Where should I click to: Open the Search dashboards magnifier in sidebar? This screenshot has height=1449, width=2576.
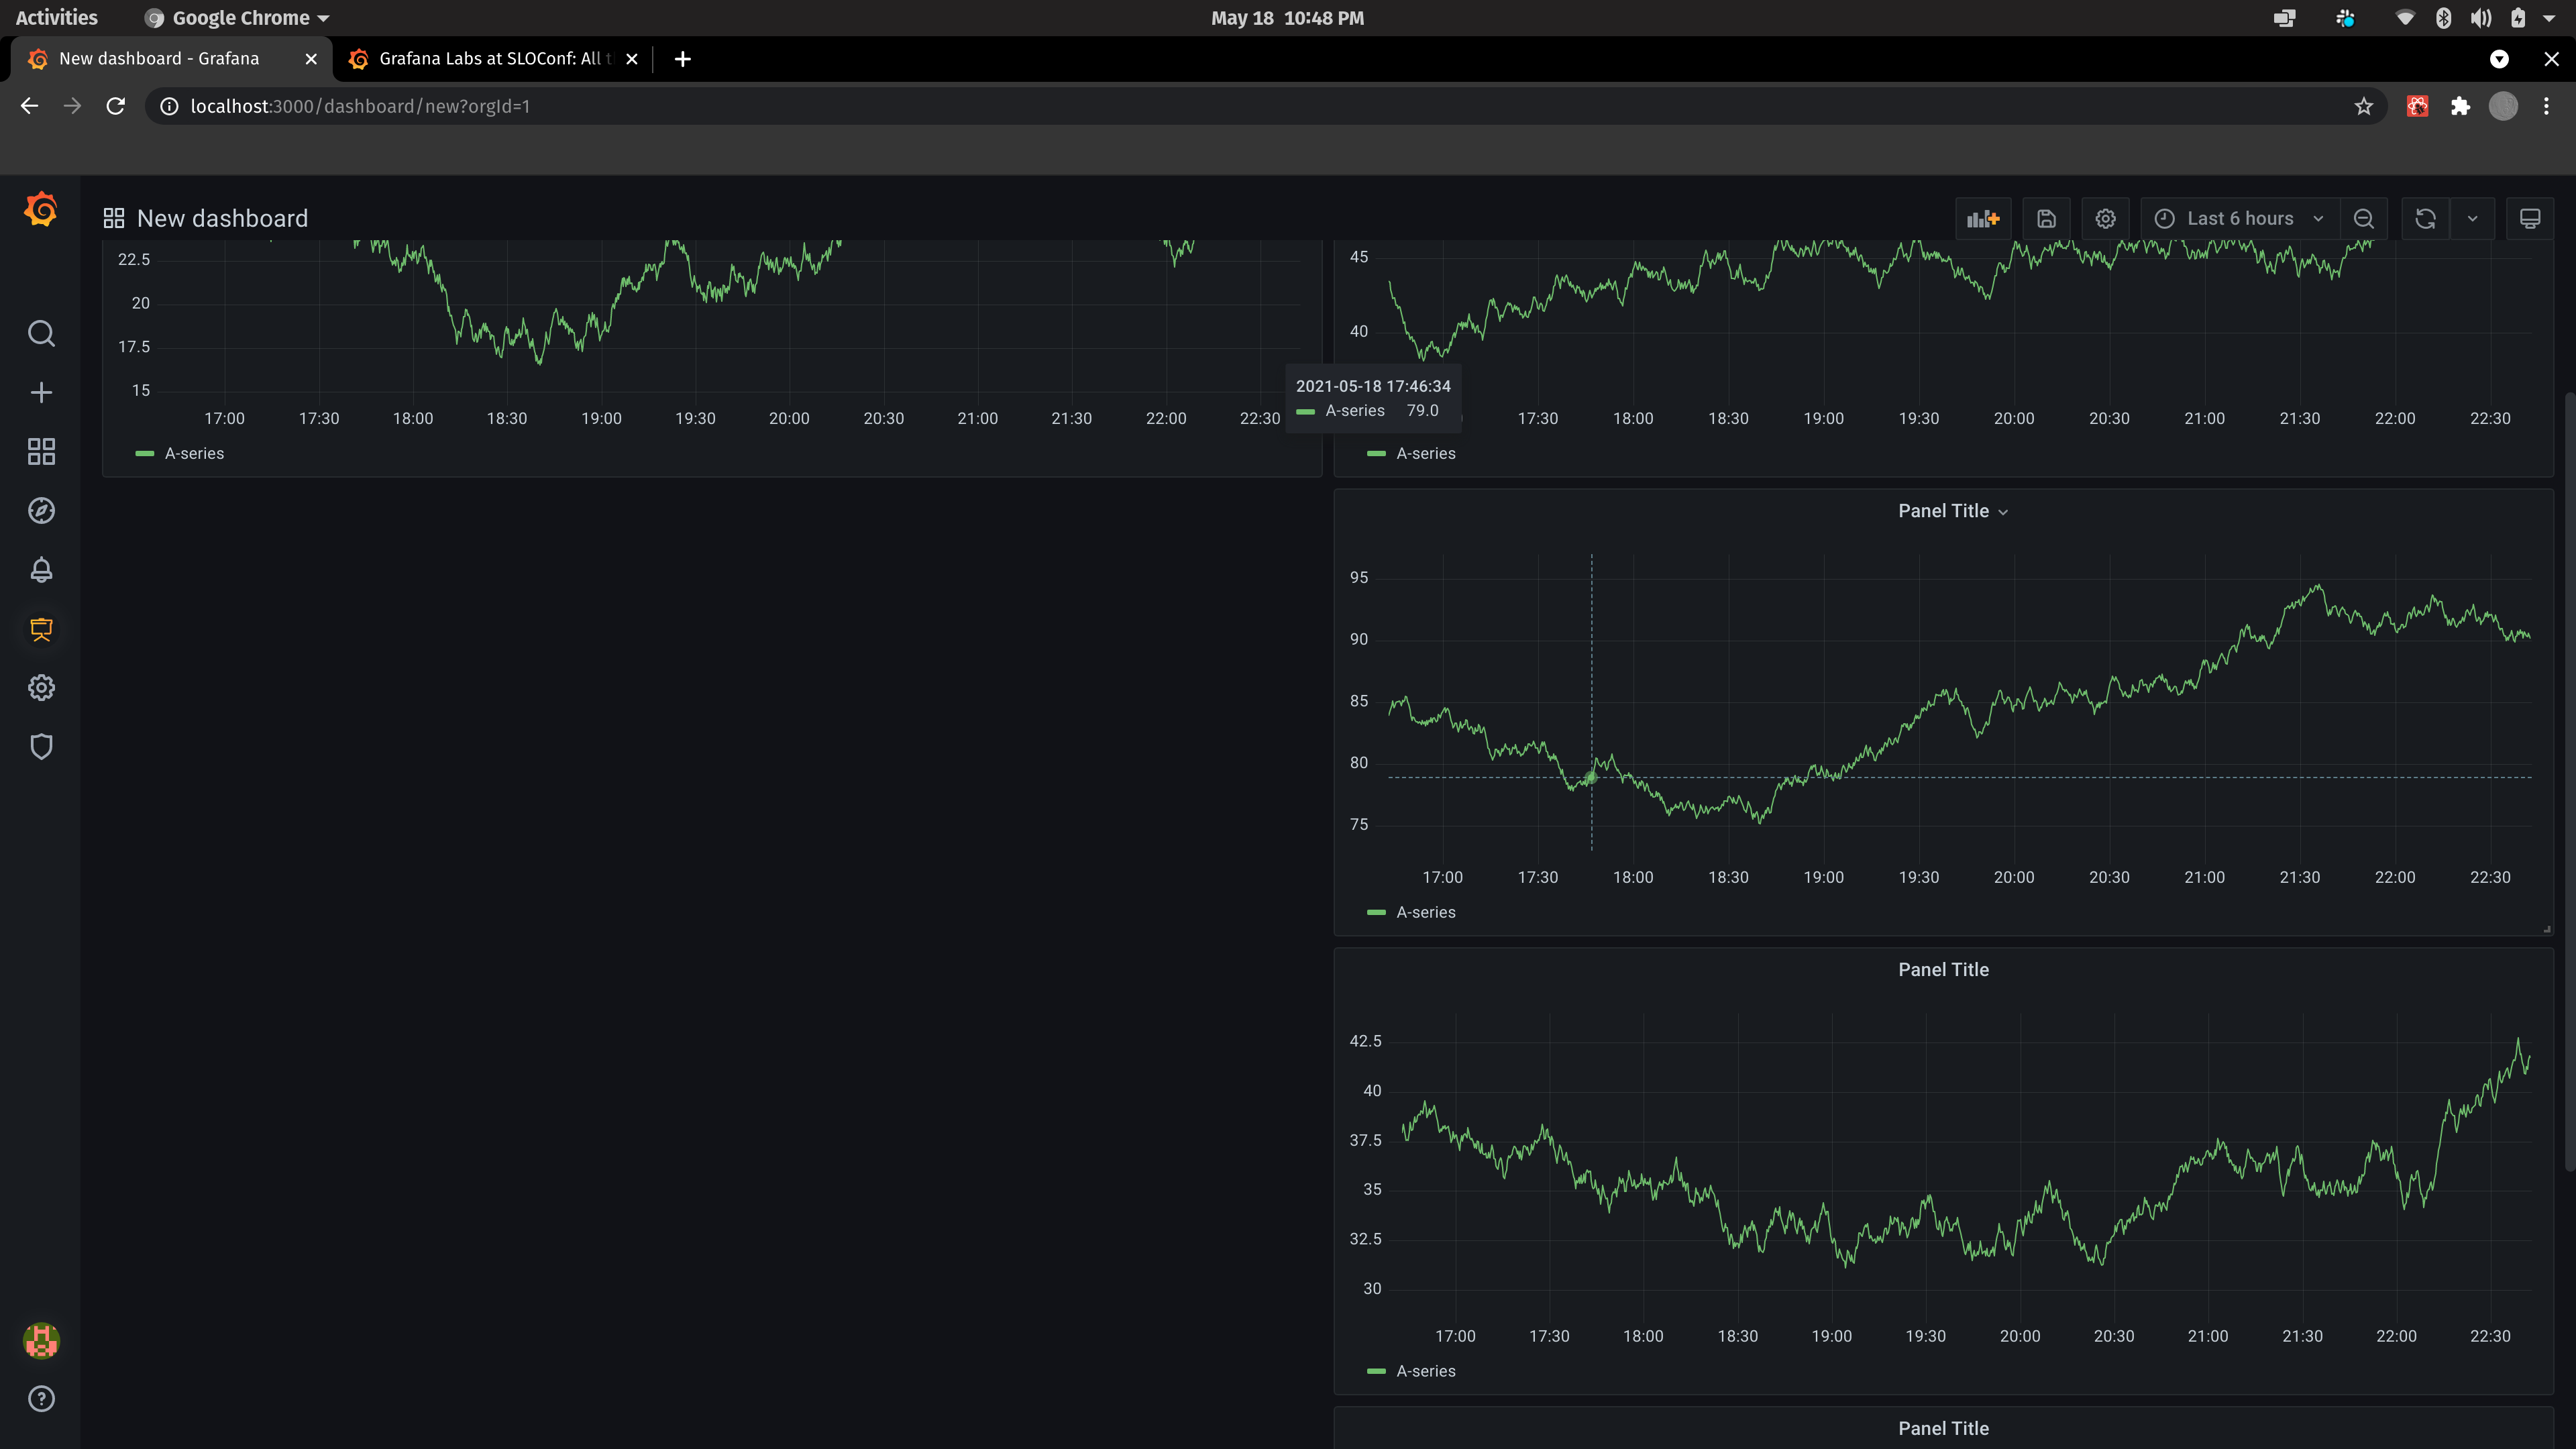coord(41,333)
